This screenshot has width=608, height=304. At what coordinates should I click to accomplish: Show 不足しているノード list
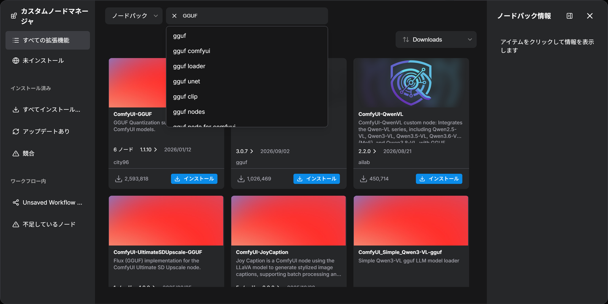[x=47, y=225]
